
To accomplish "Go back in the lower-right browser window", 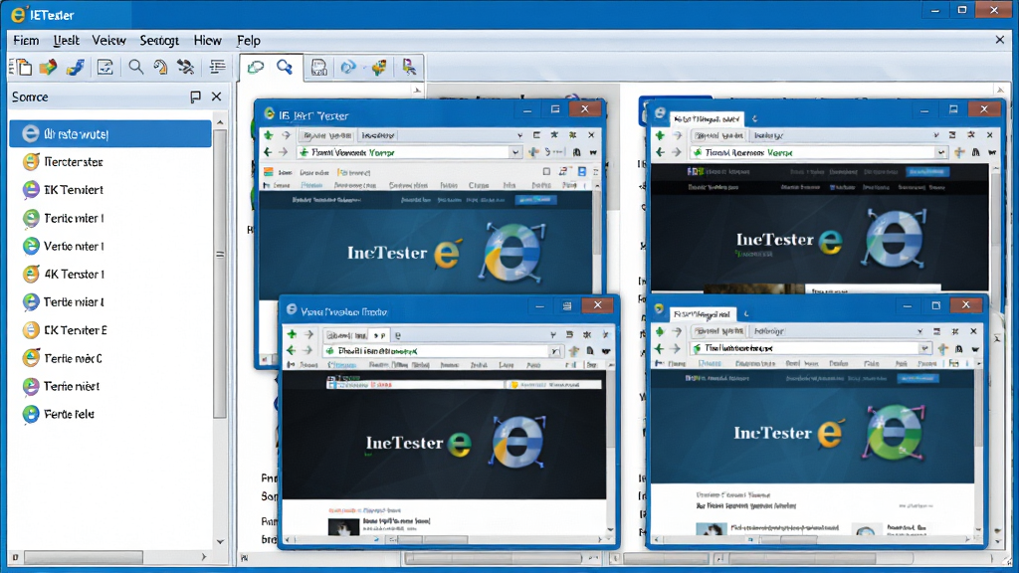I will coord(659,349).
